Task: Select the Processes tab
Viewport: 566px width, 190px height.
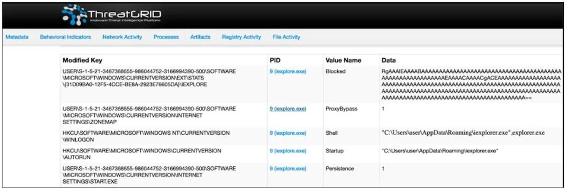Action: pyautogui.click(x=166, y=37)
